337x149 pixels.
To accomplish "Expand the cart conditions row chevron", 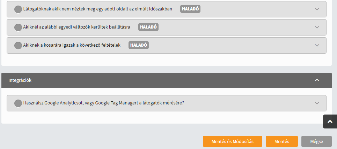I will (317, 45).
